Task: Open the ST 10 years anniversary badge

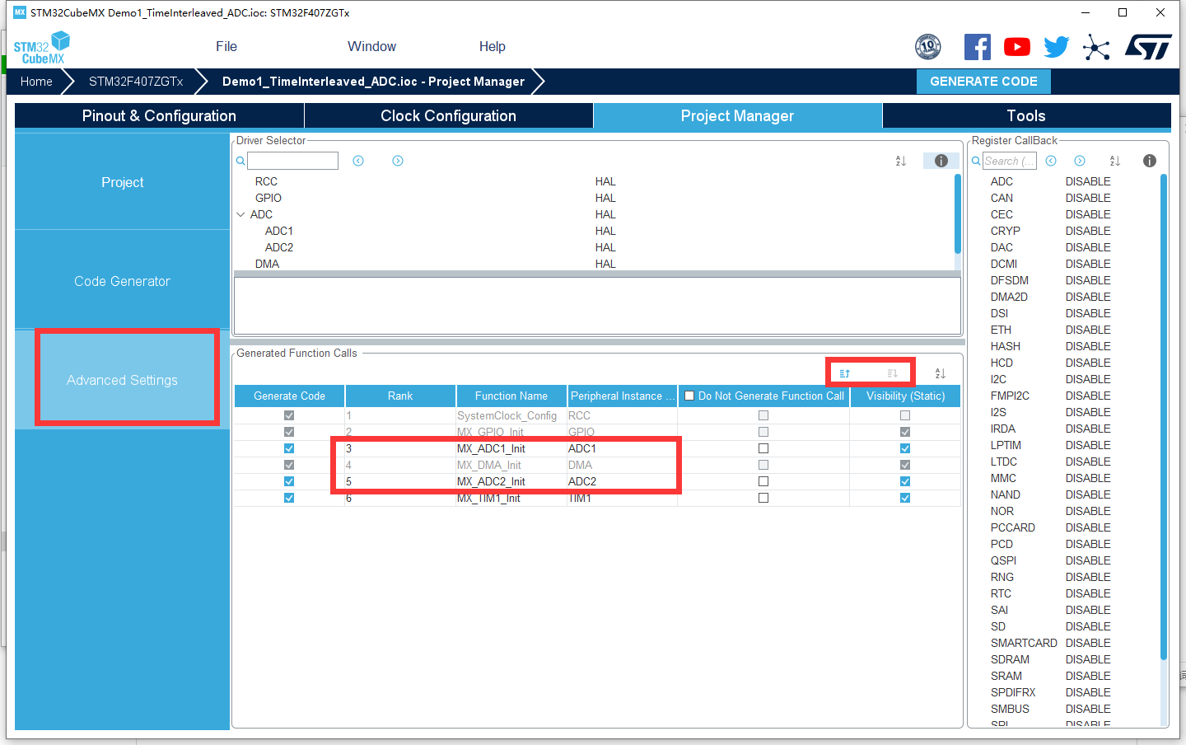Action: click(x=928, y=47)
